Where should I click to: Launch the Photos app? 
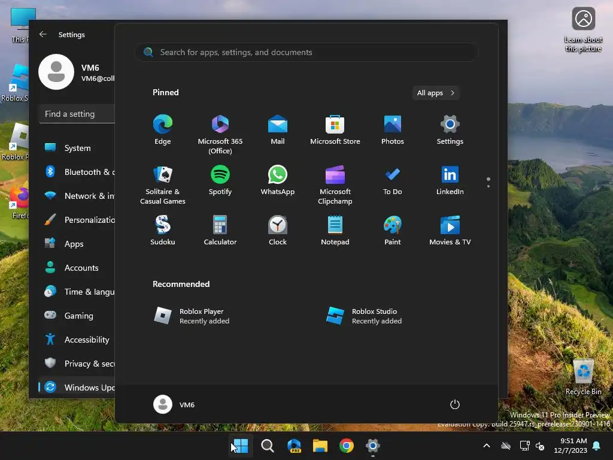pyautogui.click(x=393, y=130)
